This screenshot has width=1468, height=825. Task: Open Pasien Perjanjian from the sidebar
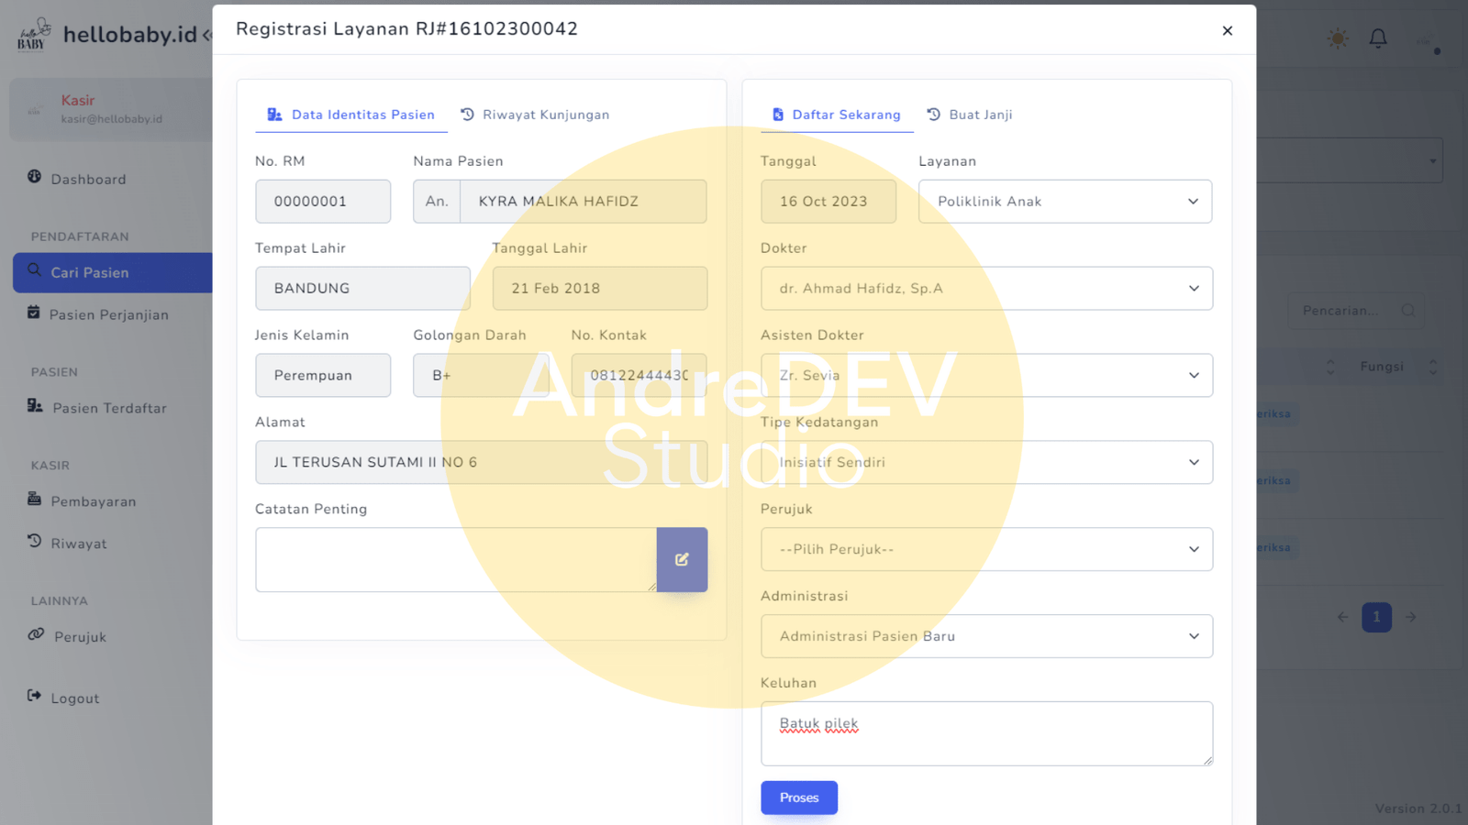[108, 314]
